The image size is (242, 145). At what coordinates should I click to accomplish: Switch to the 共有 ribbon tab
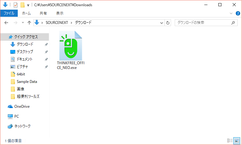point(43,13)
